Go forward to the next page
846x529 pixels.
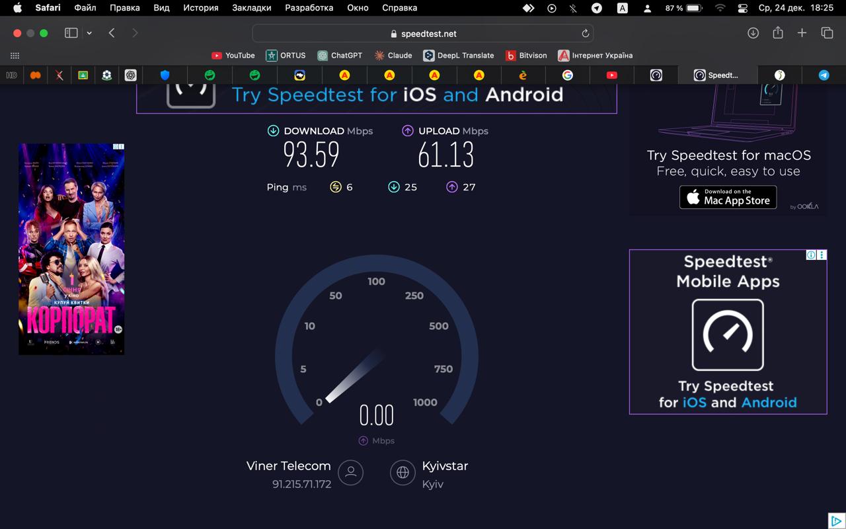[135, 33]
